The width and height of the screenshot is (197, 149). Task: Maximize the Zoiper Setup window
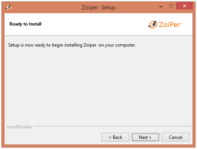pos(171,6)
